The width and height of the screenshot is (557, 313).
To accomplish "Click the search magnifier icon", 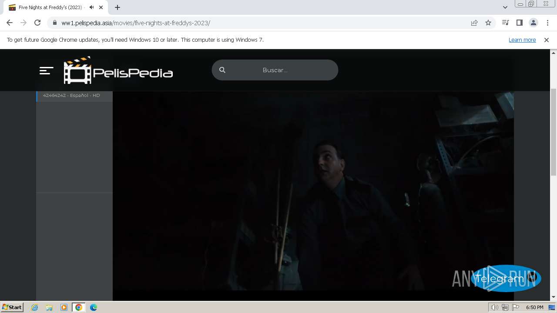I will coord(222,70).
